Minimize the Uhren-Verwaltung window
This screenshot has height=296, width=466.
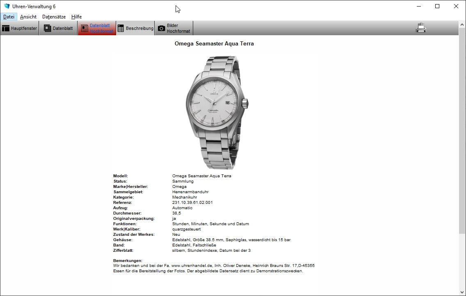pyautogui.click(x=418, y=6)
